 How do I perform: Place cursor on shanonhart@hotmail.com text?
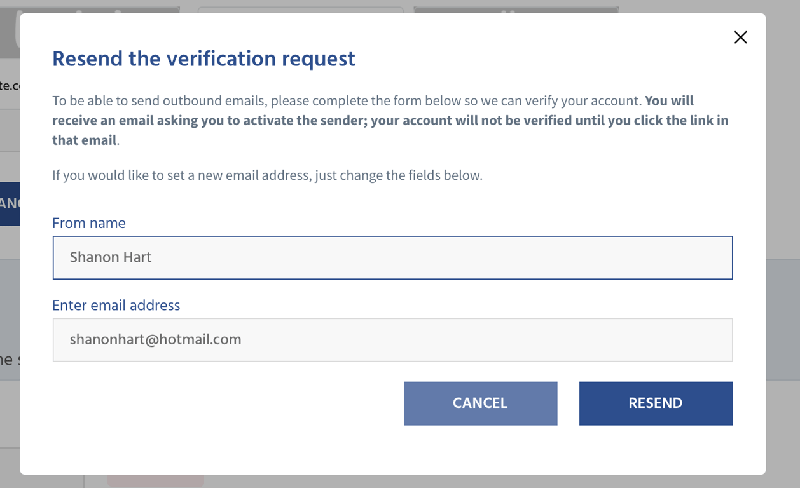(x=156, y=339)
